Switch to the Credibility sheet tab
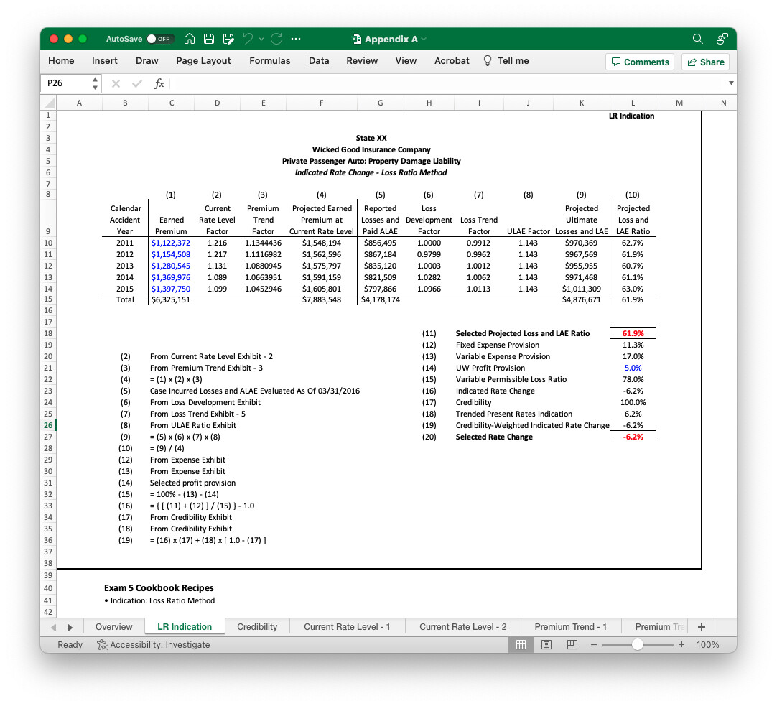Viewport: 777px width, 706px height. (x=257, y=627)
